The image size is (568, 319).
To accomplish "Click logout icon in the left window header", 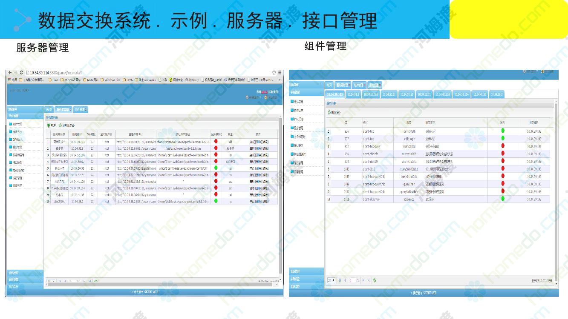I will (x=266, y=97).
